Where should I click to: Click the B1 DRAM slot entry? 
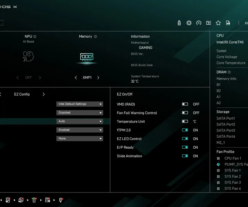pos(218,85)
